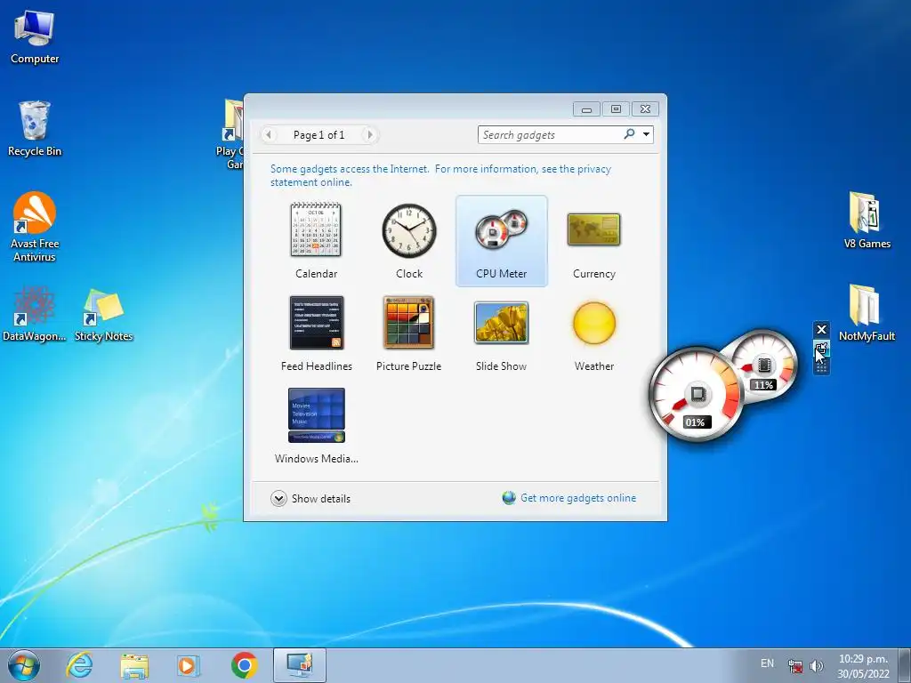Close the gadget gallery window

pos(646,109)
